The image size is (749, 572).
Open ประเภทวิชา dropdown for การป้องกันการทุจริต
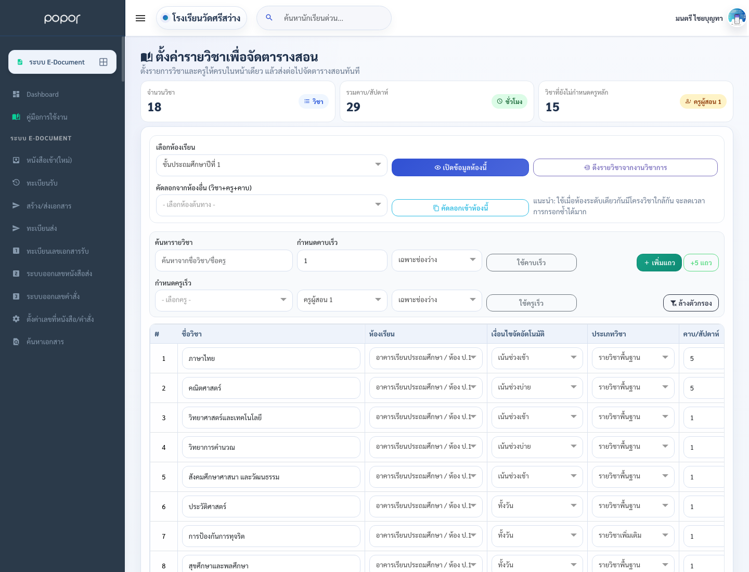633,536
